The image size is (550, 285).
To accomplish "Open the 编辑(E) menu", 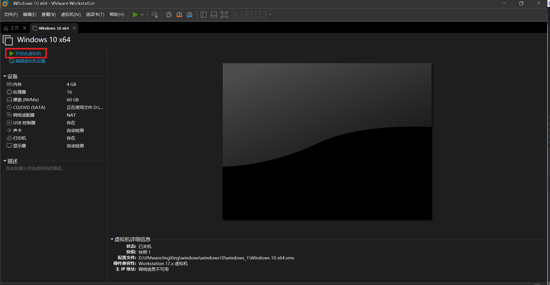I will coord(30,15).
